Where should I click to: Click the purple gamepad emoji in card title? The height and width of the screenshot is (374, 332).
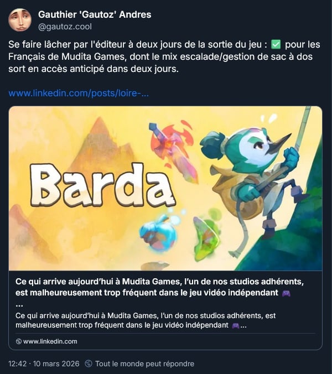(286, 293)
